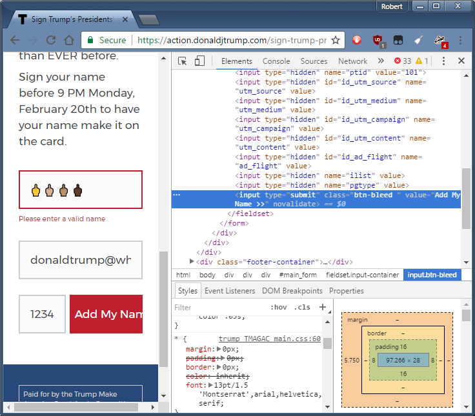Click the Robert profile button
Screen dimensions: 475x416
coord(392,6)
